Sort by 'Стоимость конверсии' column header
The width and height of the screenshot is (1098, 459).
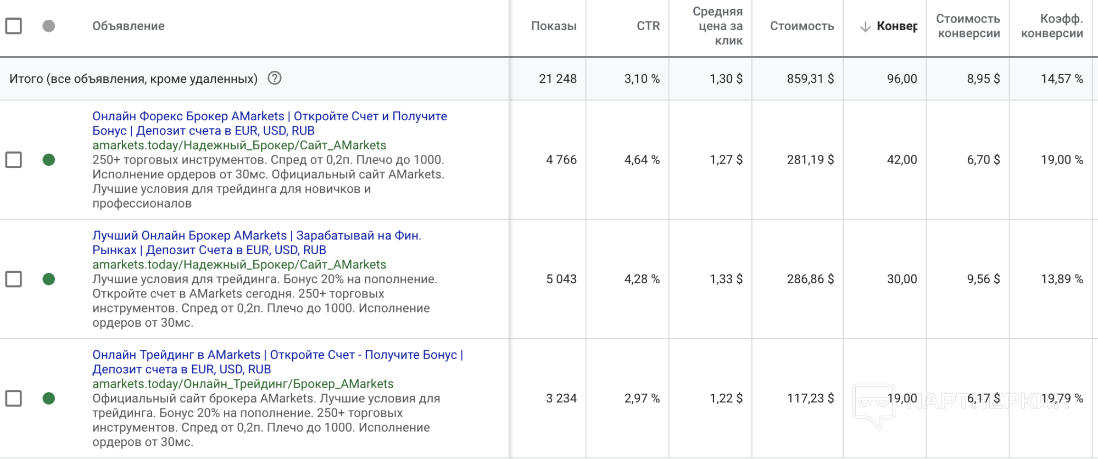(x=968, y=26)
